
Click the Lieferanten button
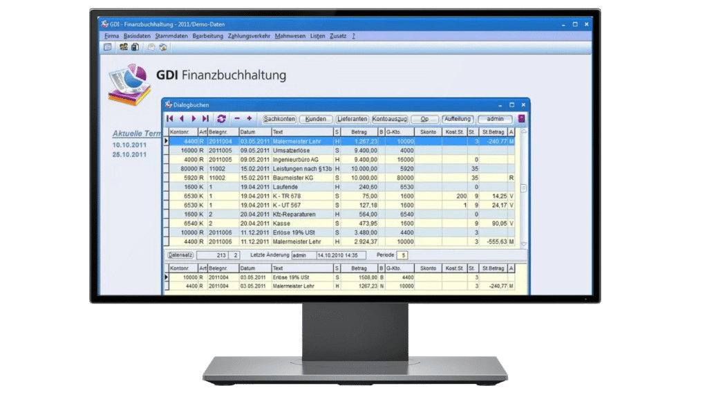coord(352,119)
